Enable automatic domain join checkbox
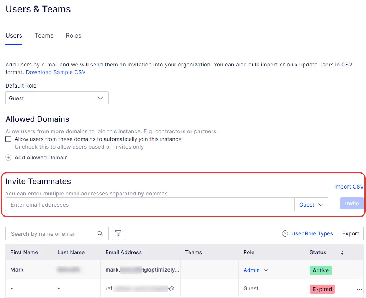Image resolution: width=366 pixels, height=298 pixels. click(x=8, y=139)
